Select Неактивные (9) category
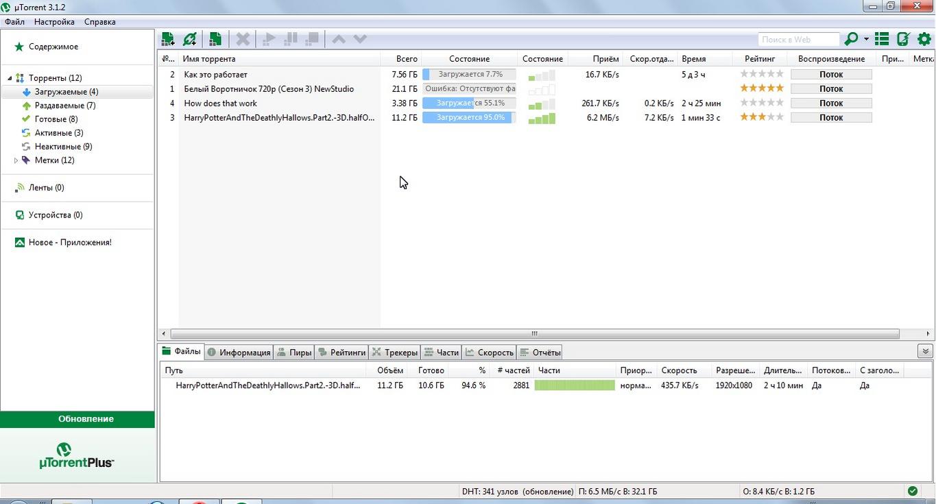 (63, 146)
